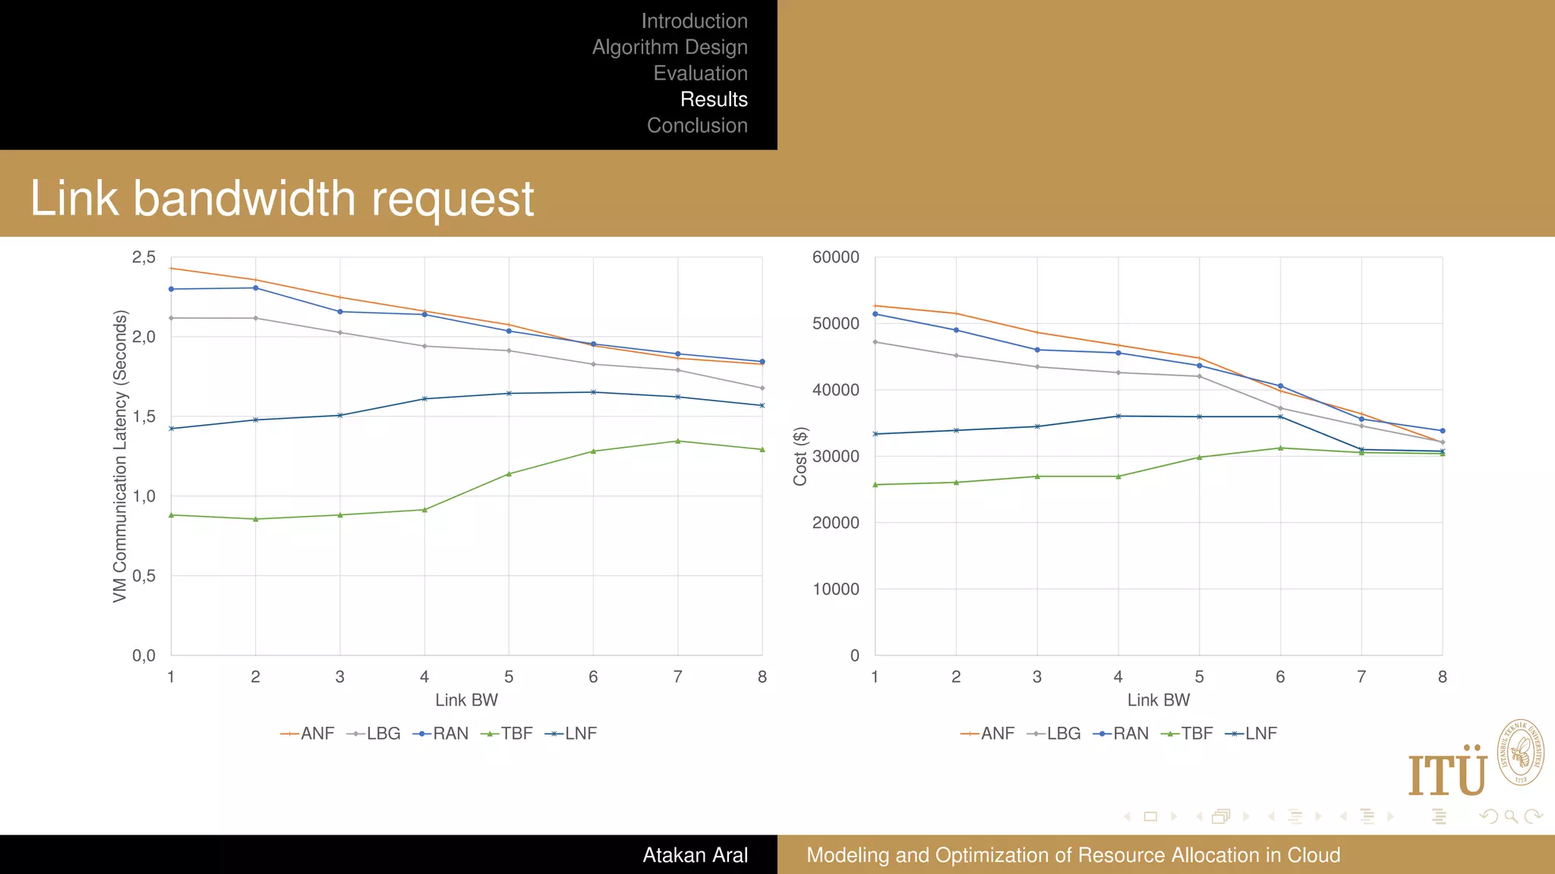Select the highlighted Results section
Screen dimensions: 1555x874
(x=714, y=99)
